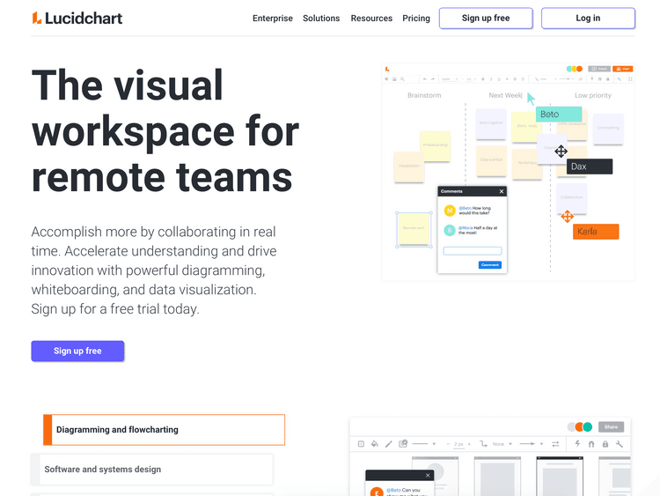The height and width of the screenshot is (496, 660).
Task: Open the Enterprise menu
Action: click(272, 19)
